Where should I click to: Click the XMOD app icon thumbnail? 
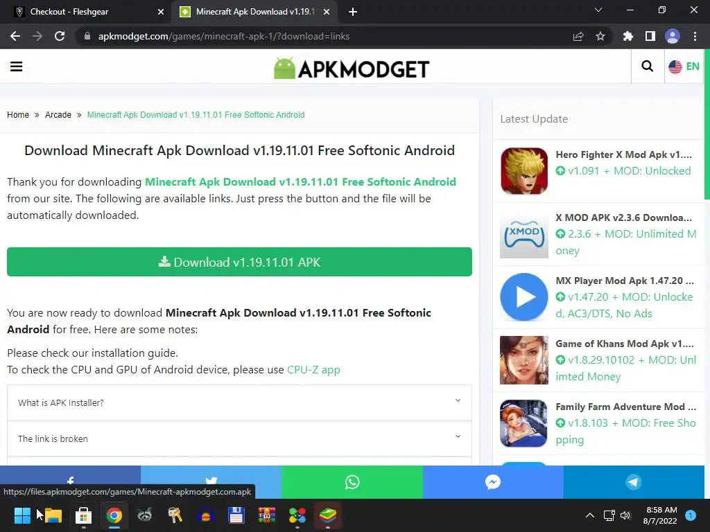tap(524, 234)
